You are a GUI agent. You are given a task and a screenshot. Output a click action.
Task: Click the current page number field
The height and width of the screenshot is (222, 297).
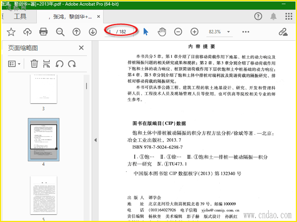click(110, 32)
